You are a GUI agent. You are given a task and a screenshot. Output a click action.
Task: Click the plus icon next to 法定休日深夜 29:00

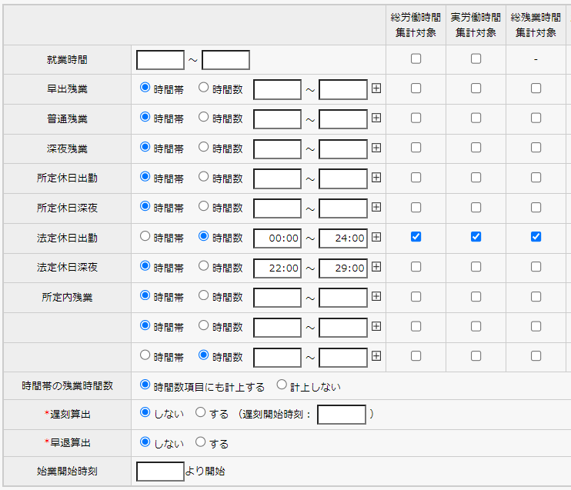click(376, 267)
